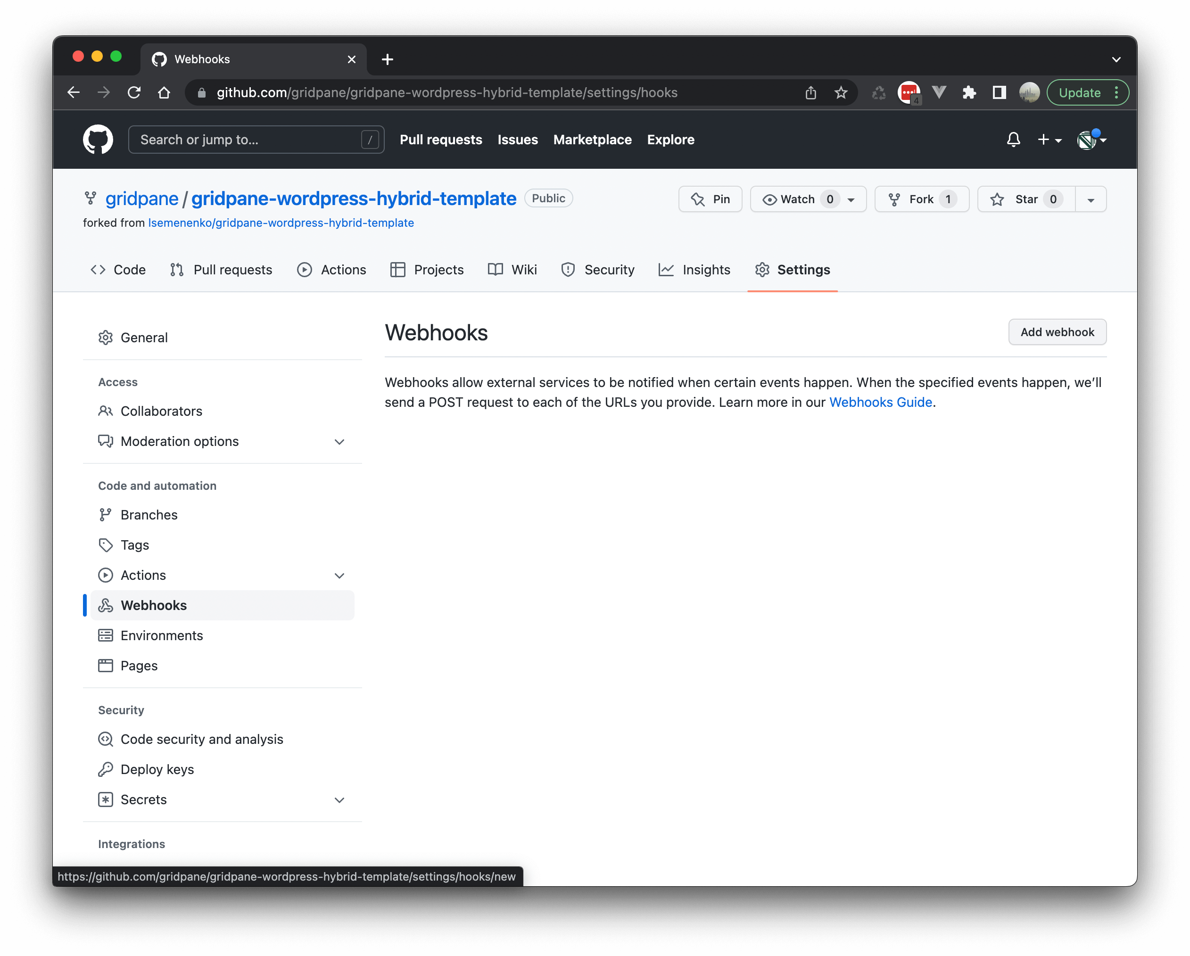Open Deploy keys in sidebar

[x=157, y=769]
